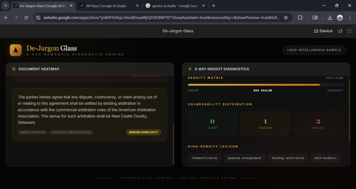
Task: Open the reading mode side panel icon
Action: click(315, 18)
